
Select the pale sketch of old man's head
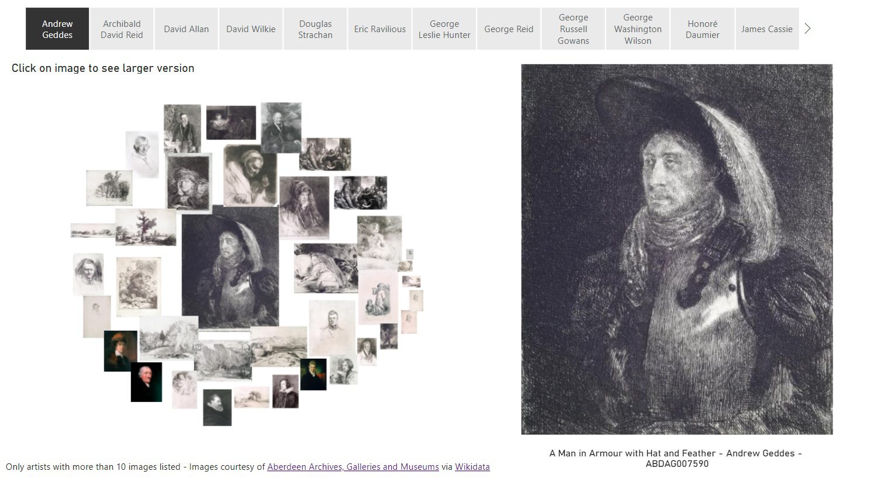pos(142,154)
